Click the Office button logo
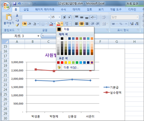The width and height of the screenshot is (144, 121). click(x=6, y=6)
